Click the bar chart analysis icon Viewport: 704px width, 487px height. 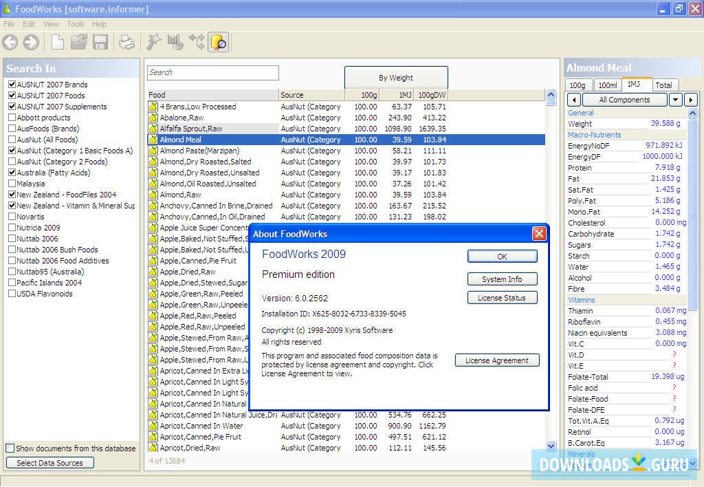(175, 43)
